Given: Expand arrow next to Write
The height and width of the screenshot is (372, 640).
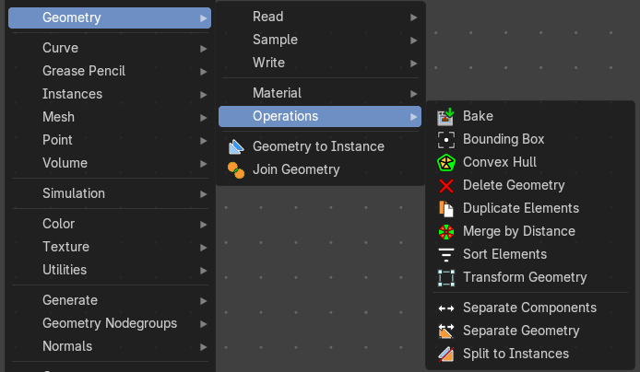Looking at the screenshot, I should 413,64.
